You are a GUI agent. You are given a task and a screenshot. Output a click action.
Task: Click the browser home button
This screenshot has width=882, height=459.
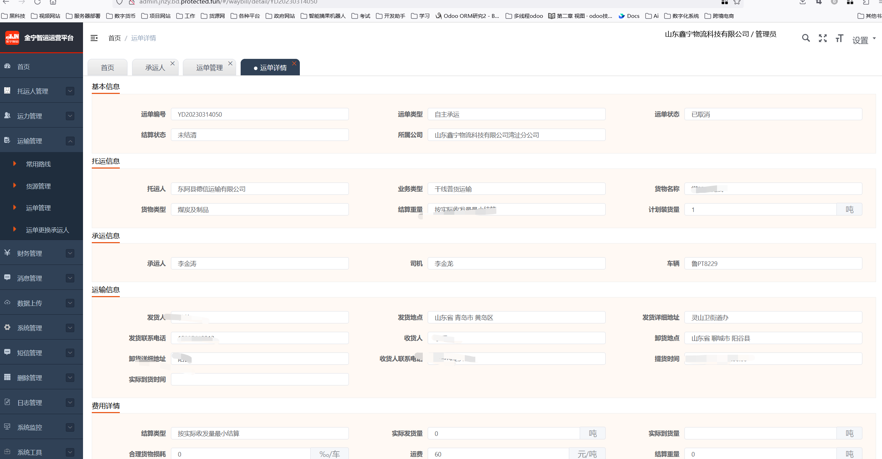[53, 2]
